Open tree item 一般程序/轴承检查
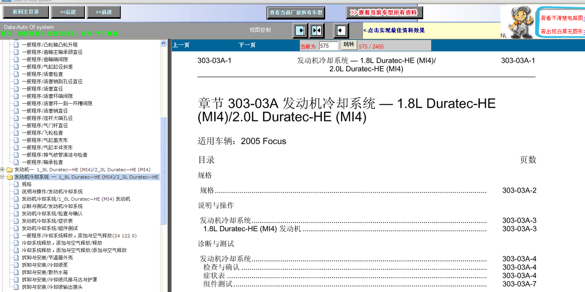585x292 pixels. click(42, 162)
